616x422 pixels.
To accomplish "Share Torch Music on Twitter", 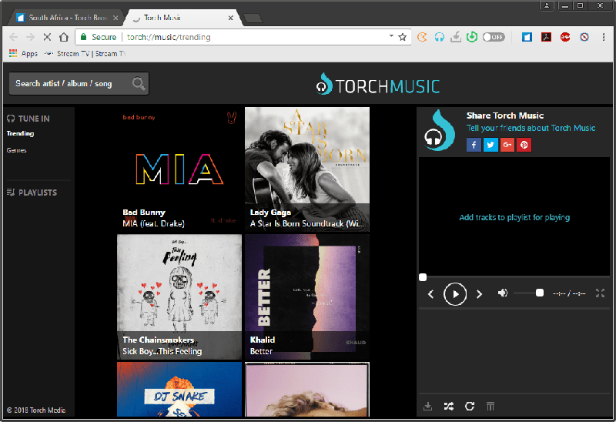I will tap(490, 145).
